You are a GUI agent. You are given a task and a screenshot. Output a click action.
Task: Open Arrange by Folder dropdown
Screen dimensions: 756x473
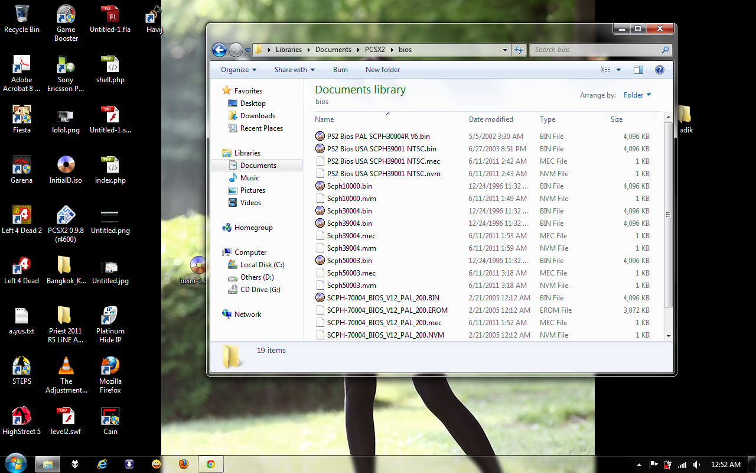(x=637, y=95)
